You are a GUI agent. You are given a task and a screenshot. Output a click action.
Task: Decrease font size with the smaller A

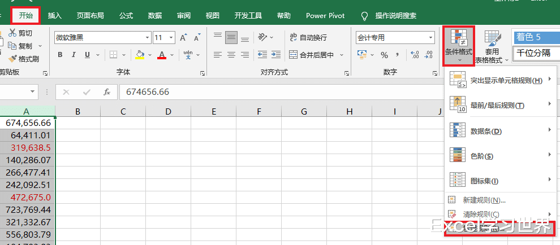point(196,37)
